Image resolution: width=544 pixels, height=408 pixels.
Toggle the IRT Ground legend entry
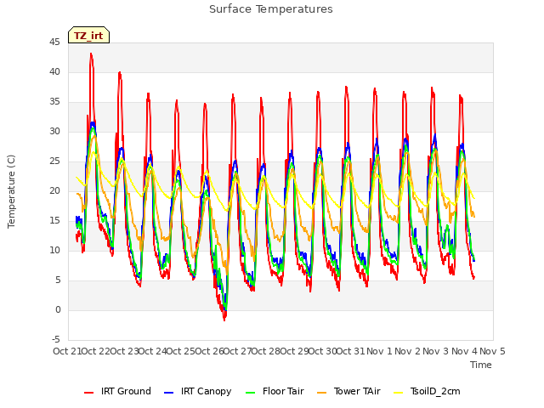point(117,391)
